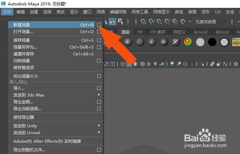Click the flat Lambert sphere without highlight
This screenshot has width=240, height=154.
pyautogui.click(x=140, y=42)
